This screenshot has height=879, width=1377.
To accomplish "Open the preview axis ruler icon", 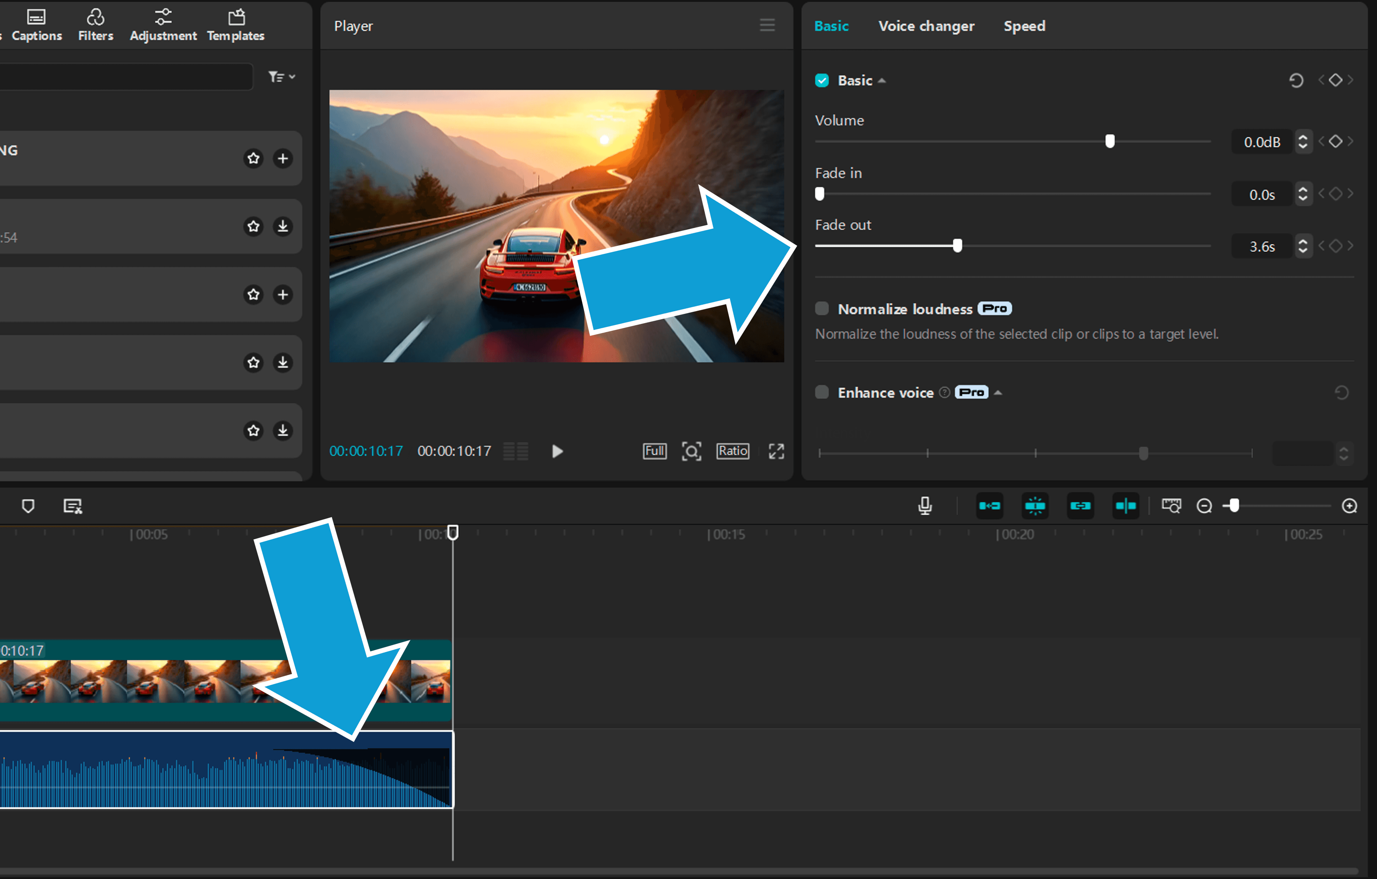I will [1170, 506].
